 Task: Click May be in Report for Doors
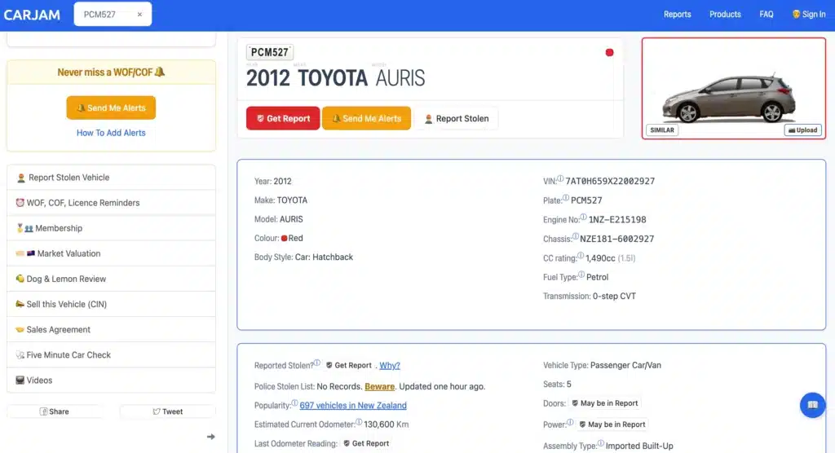[x=604, y=403]
